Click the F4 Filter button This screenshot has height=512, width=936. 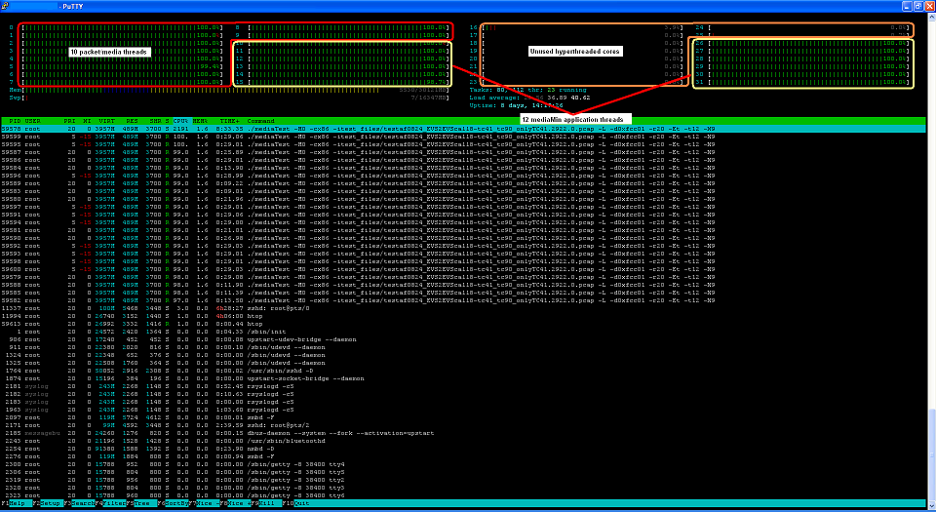111,503
